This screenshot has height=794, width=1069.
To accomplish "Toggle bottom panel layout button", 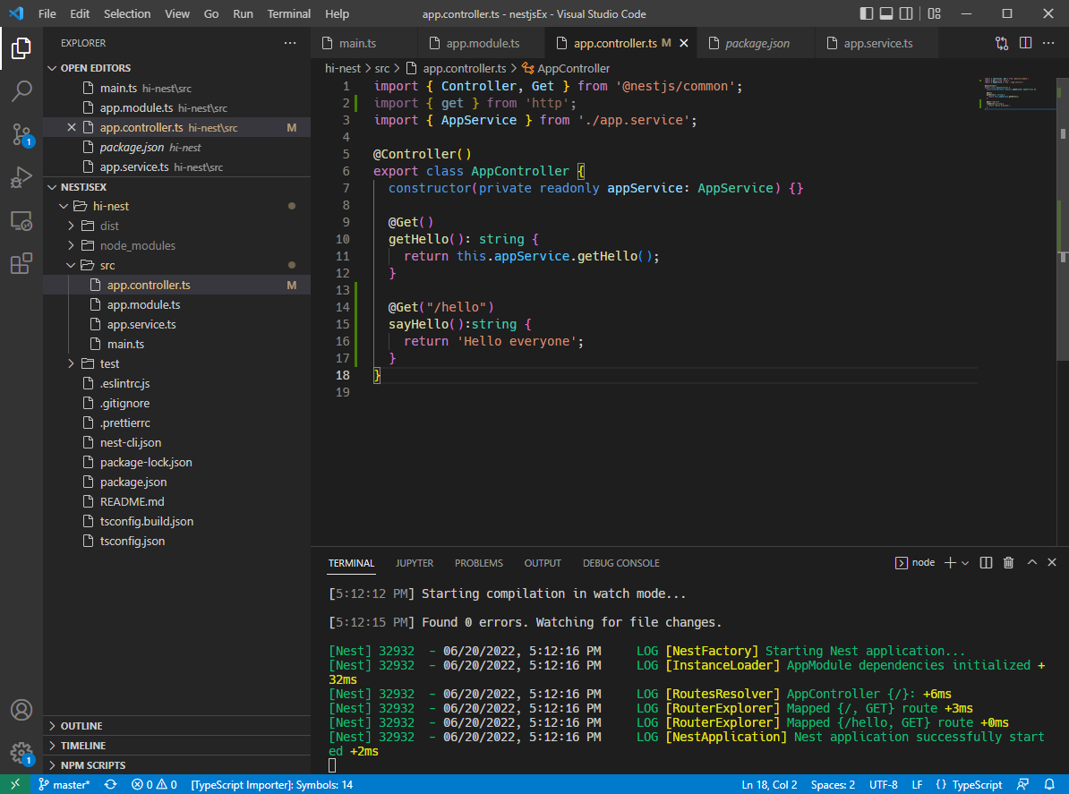I will tap(886, 13).
